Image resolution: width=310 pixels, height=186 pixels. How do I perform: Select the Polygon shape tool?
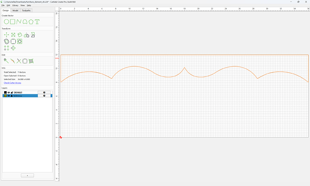pyautogui.click(x=31, y=22)
